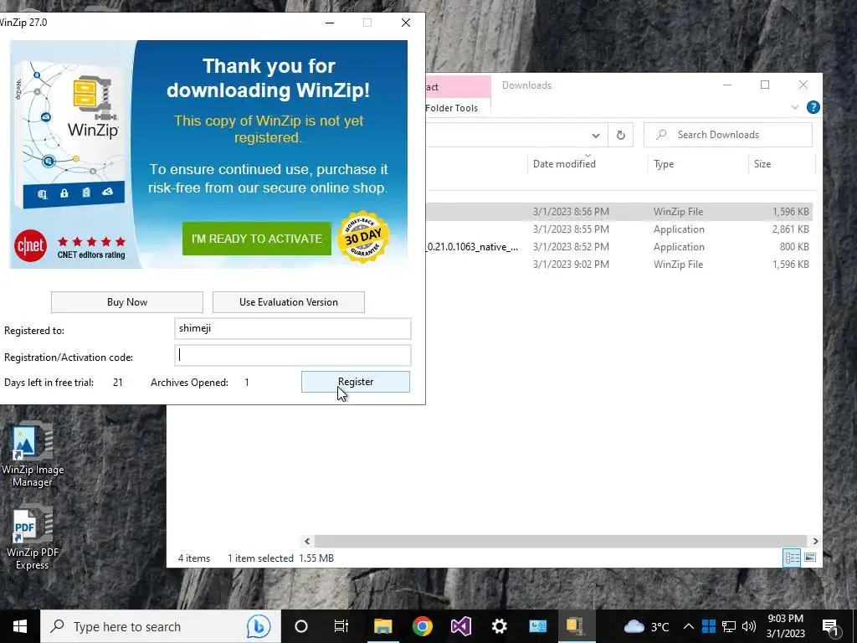This screenshot has width=857, height=643.
Task: Open WinZip Image Manager desktop shortcut
Action: (x=33, y=454)
